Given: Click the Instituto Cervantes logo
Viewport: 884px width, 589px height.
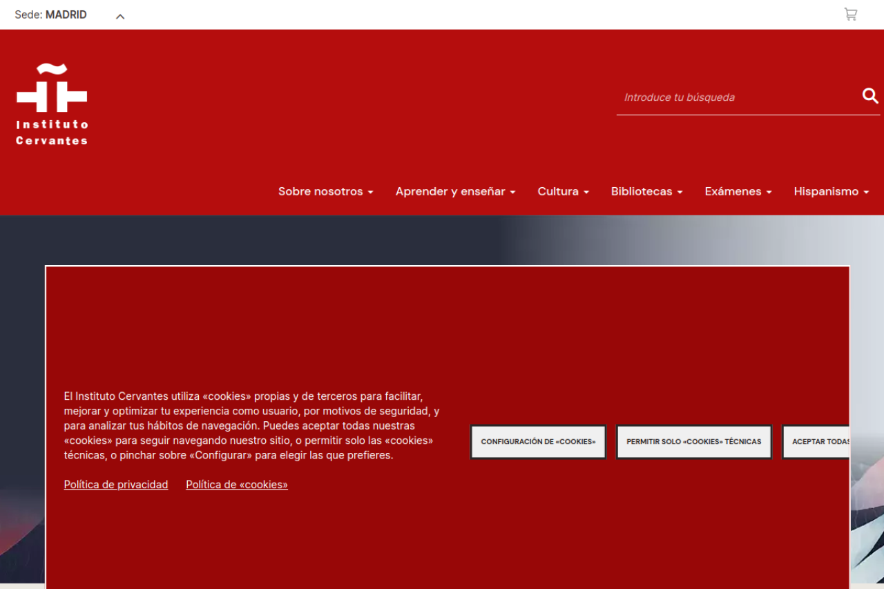Looking at the screenshot, I should (52, 104).
